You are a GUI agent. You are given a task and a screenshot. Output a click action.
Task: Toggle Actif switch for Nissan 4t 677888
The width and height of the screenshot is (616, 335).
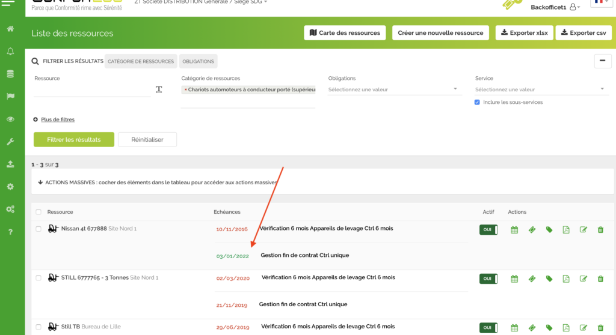point(488,229)
